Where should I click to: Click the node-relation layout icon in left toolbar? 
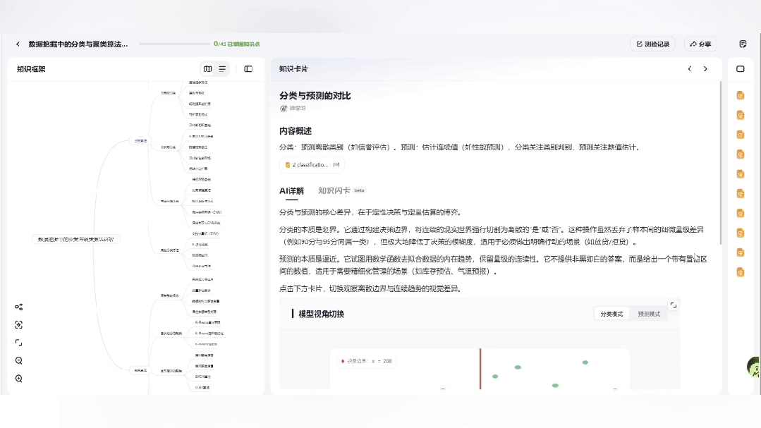pos(18,307)
